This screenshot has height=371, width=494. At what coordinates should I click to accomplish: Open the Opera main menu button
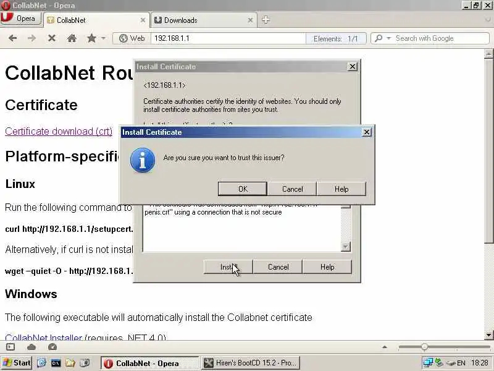[x=21, y=19]
